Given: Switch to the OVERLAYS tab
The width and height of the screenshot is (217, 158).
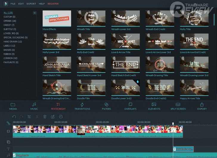Looking at the screenshot, I should (x=130, y=106).
